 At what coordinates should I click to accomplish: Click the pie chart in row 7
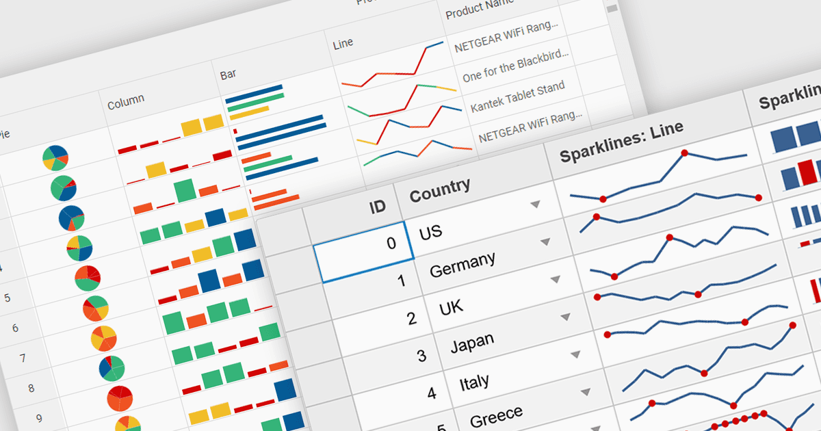coord(104,339)
